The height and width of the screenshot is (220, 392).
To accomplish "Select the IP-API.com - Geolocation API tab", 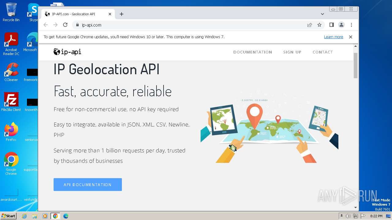I will click(x=78, y=14).
